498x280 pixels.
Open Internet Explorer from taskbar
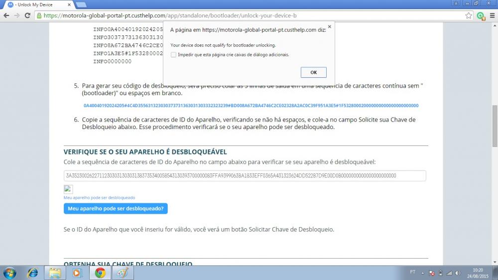click(32, 273)
